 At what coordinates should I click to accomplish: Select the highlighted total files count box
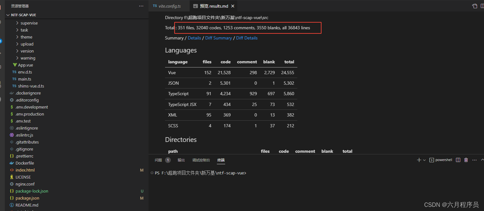point(248,28)
